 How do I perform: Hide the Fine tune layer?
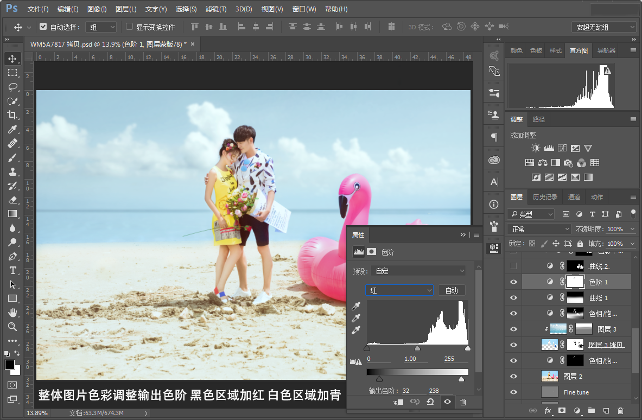point(513,392)
